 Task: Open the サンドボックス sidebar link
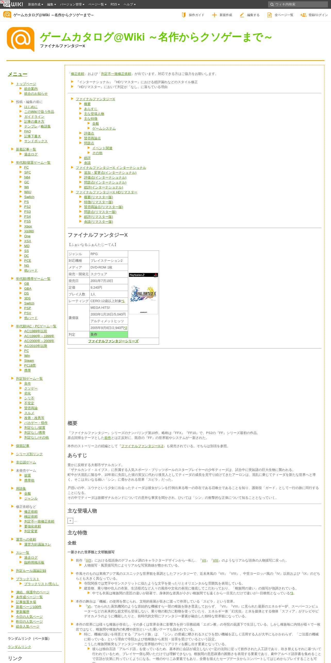(x=36, y=141)
